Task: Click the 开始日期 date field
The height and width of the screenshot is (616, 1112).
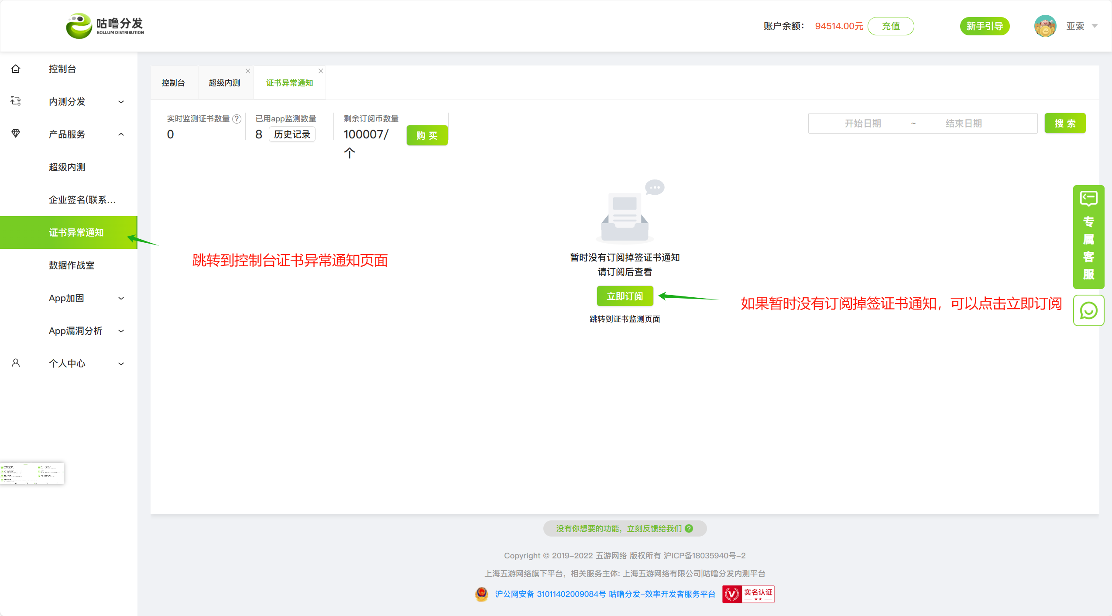Action: (x=862, y=124)
